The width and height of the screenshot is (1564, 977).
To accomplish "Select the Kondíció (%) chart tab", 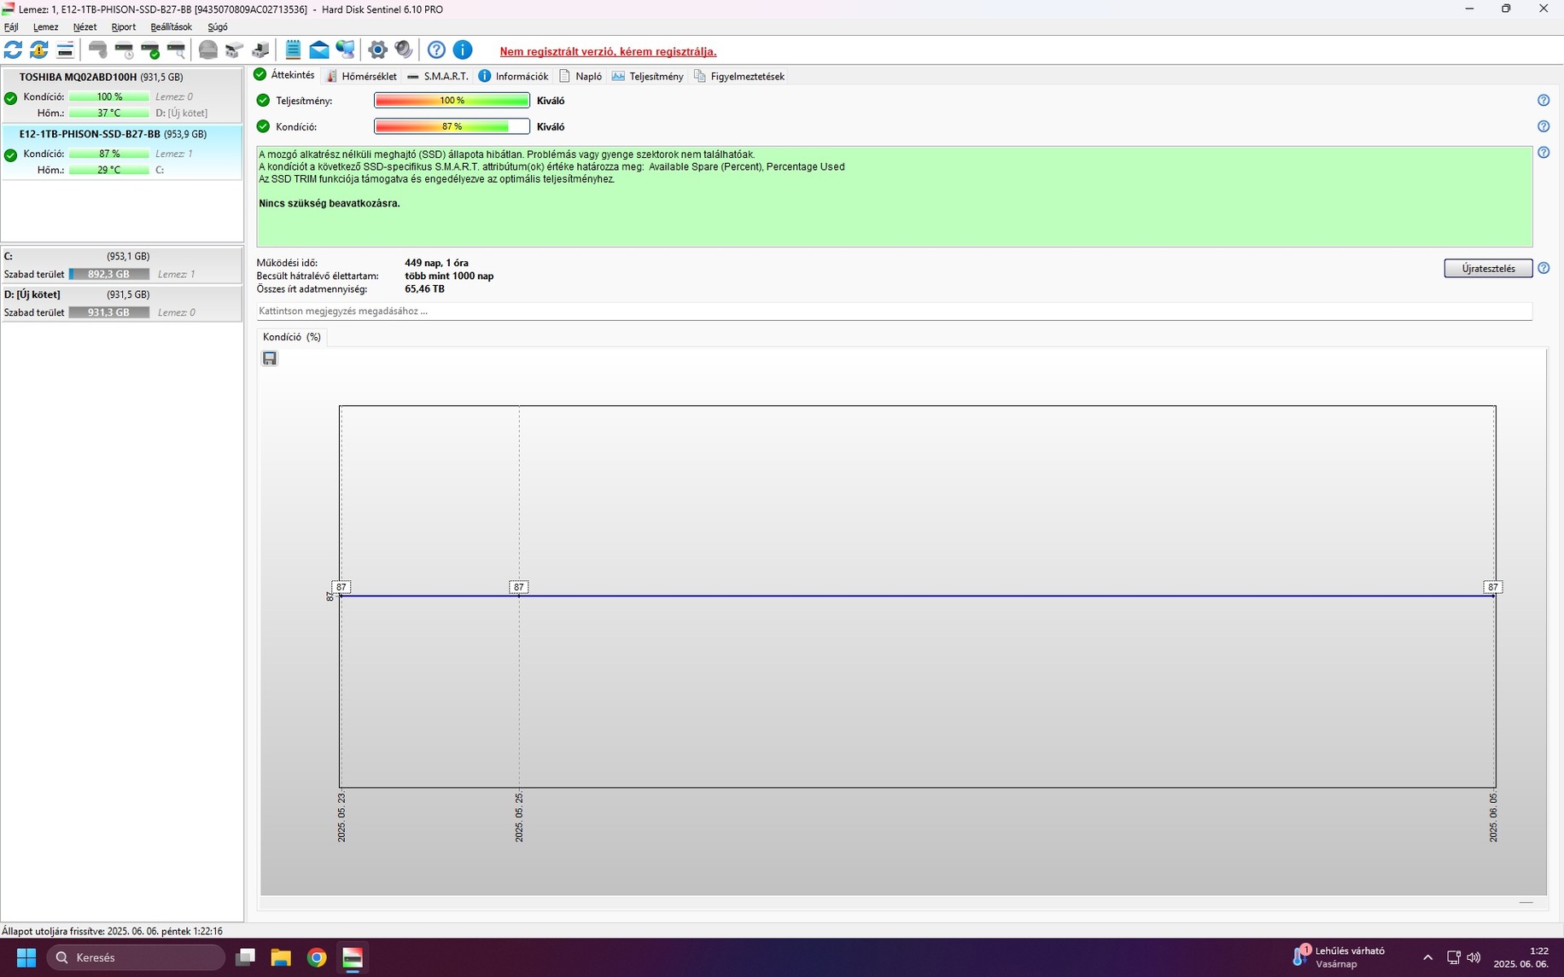I will click(x=292, y=337).
